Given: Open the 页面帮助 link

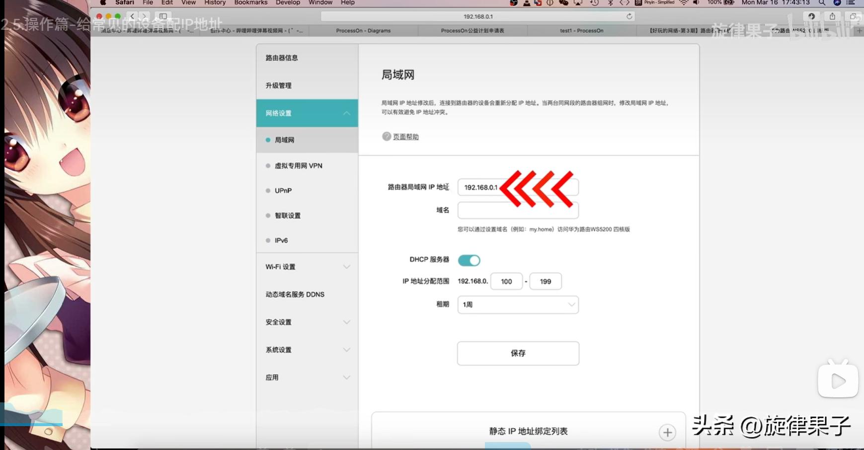Looking at the screenshot, I should [405, 137].
